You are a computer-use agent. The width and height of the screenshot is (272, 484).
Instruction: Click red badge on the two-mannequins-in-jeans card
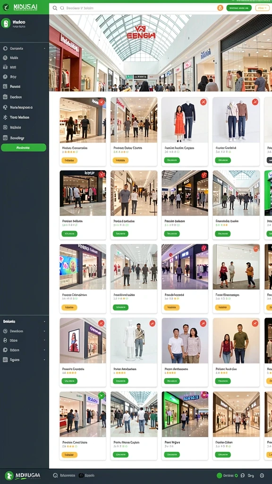click(x=255, y=102)
